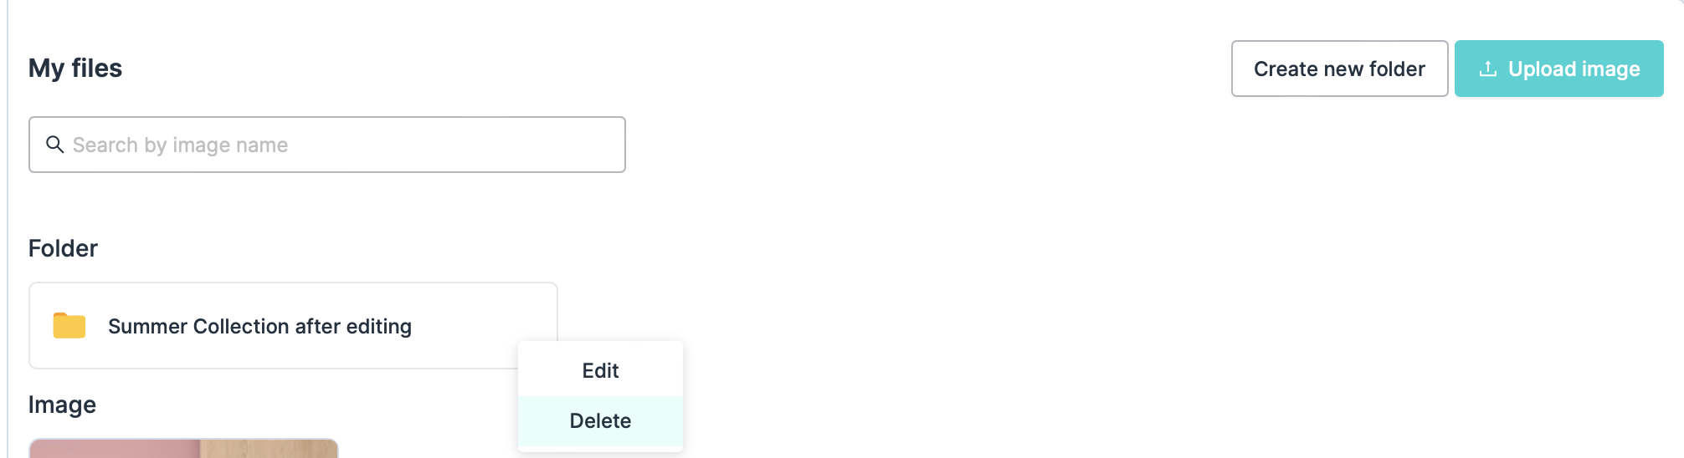This screenshot has width=1684, height=458.
Task: Click the My files heading
Action: pos(75,68)
